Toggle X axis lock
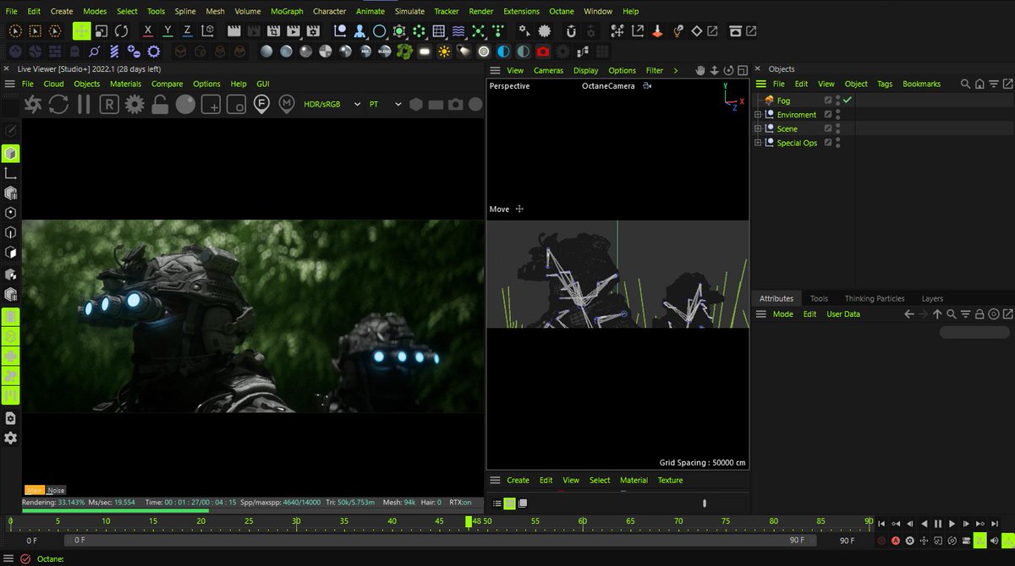Viewport: 1015px width, 566px height. pos(148,31)
